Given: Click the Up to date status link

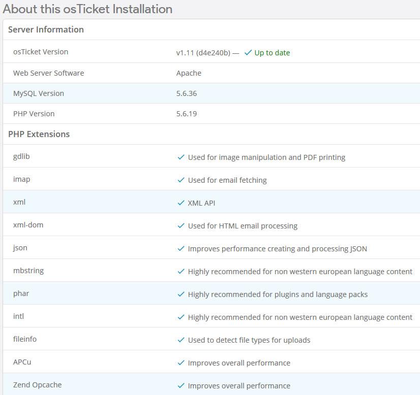Looking at the screenshot, I should click(x=272, y=53).
